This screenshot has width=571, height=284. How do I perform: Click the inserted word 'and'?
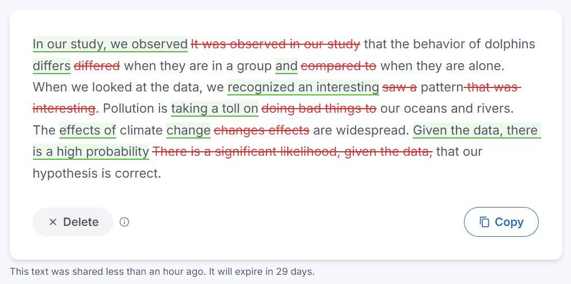286,66
